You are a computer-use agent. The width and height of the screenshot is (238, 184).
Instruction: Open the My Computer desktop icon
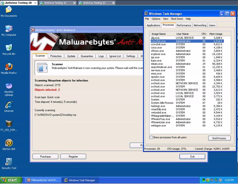click(9, 30)
